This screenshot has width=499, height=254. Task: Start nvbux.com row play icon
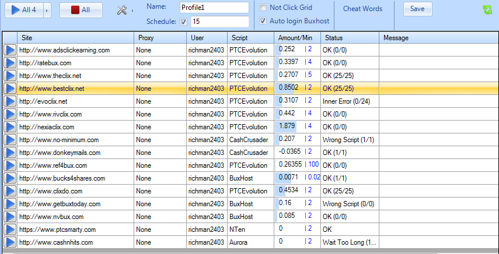[10, 217]
